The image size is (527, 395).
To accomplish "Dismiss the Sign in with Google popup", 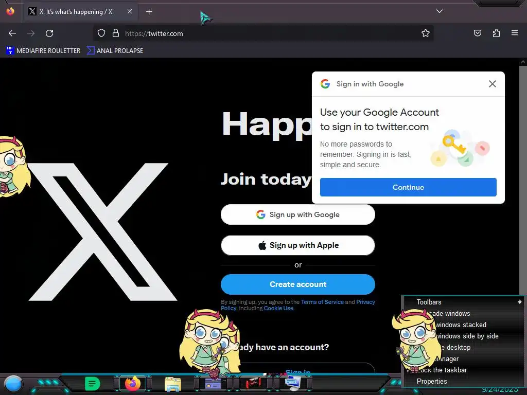I will 492,84.
